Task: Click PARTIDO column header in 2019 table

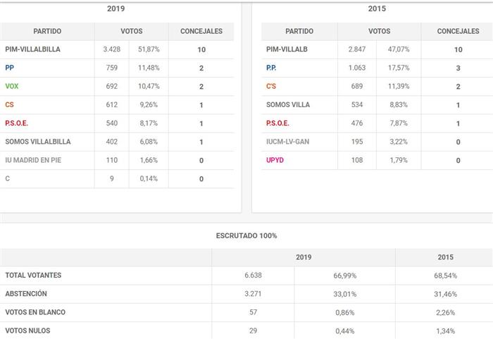Action: [x=47, y=32]
